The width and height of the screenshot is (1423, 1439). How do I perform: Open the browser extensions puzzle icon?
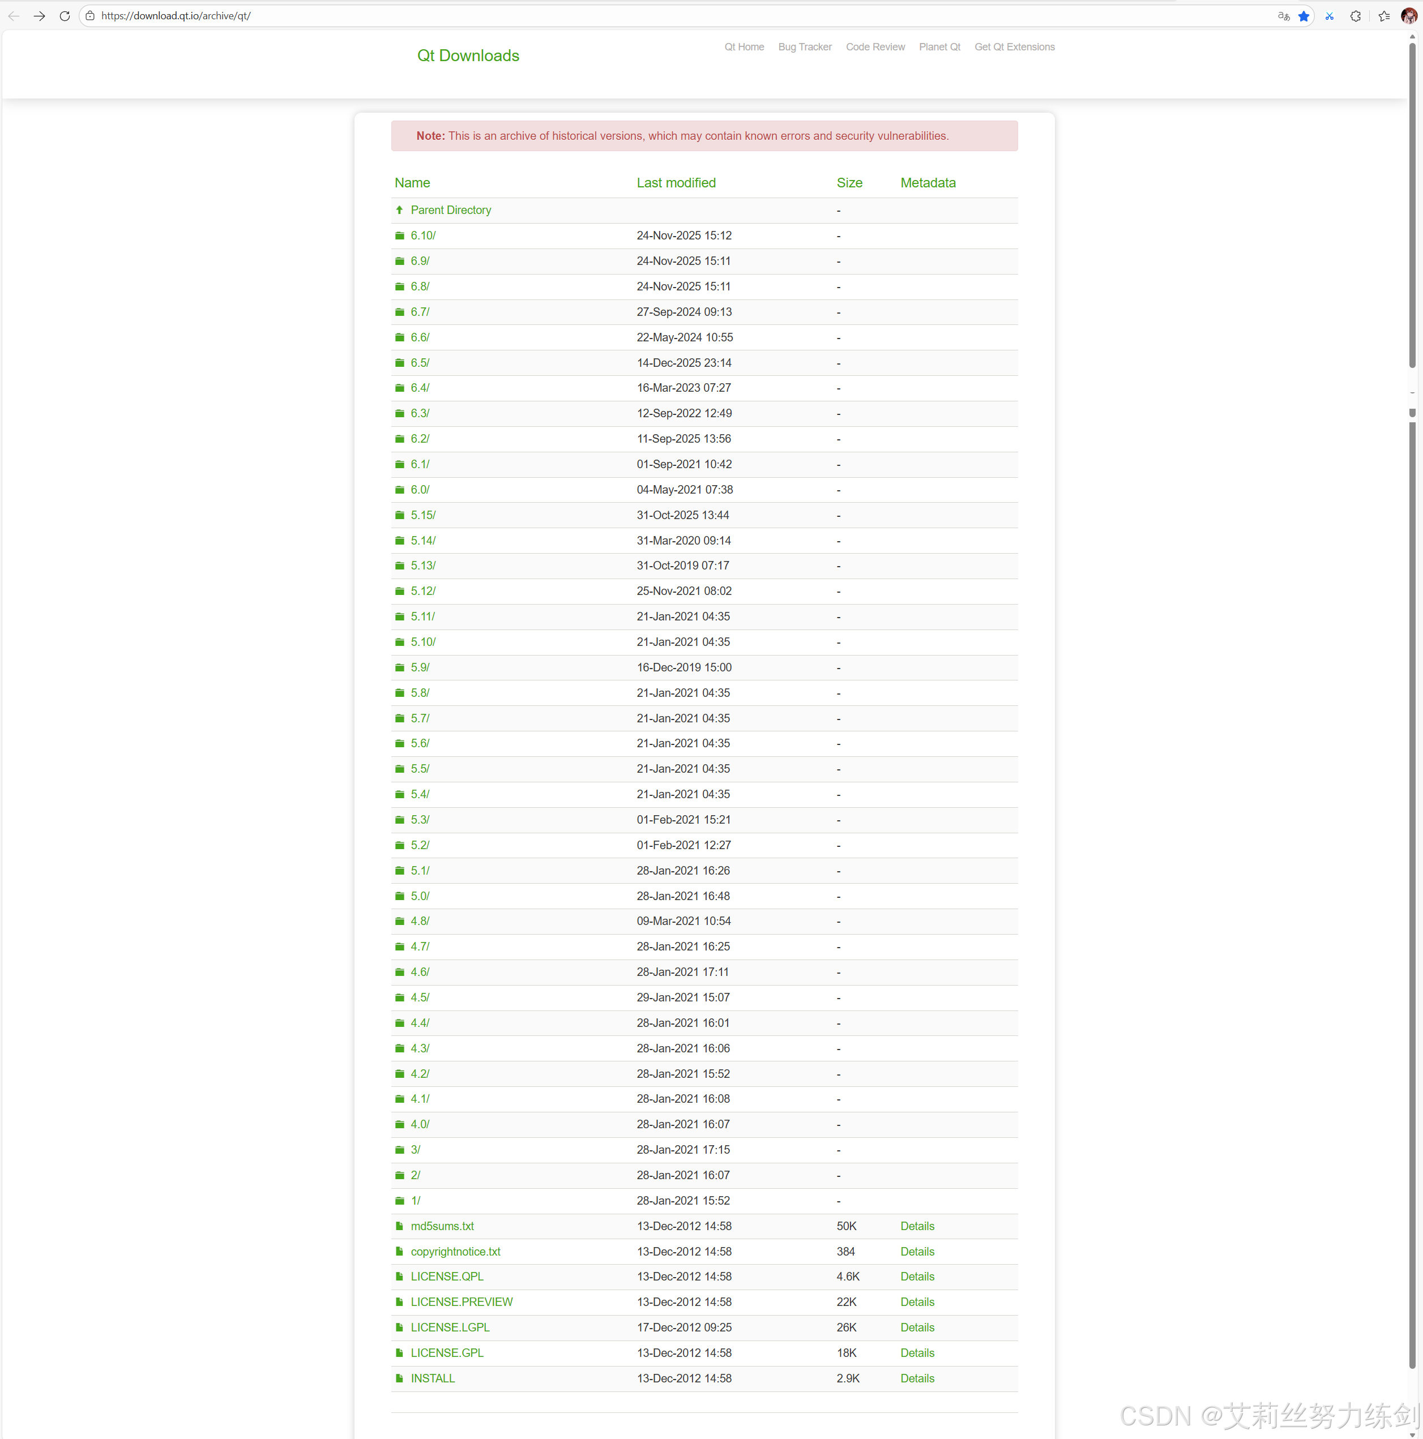[1355, 16]
